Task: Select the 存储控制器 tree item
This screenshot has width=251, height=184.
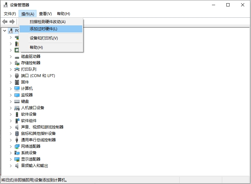Action: pos(31,63)
